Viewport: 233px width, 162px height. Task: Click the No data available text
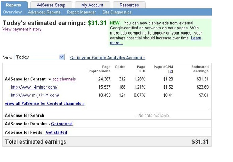[x=153, y=116]
